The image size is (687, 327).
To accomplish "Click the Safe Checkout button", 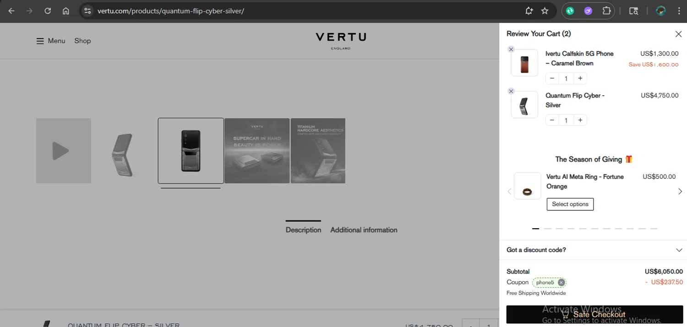I will (x=594, y=315).
